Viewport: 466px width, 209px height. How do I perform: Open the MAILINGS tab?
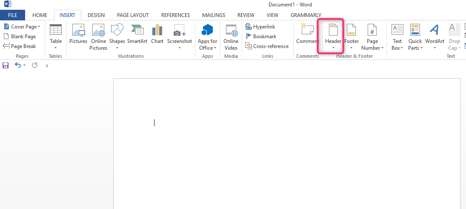(214, 15)
